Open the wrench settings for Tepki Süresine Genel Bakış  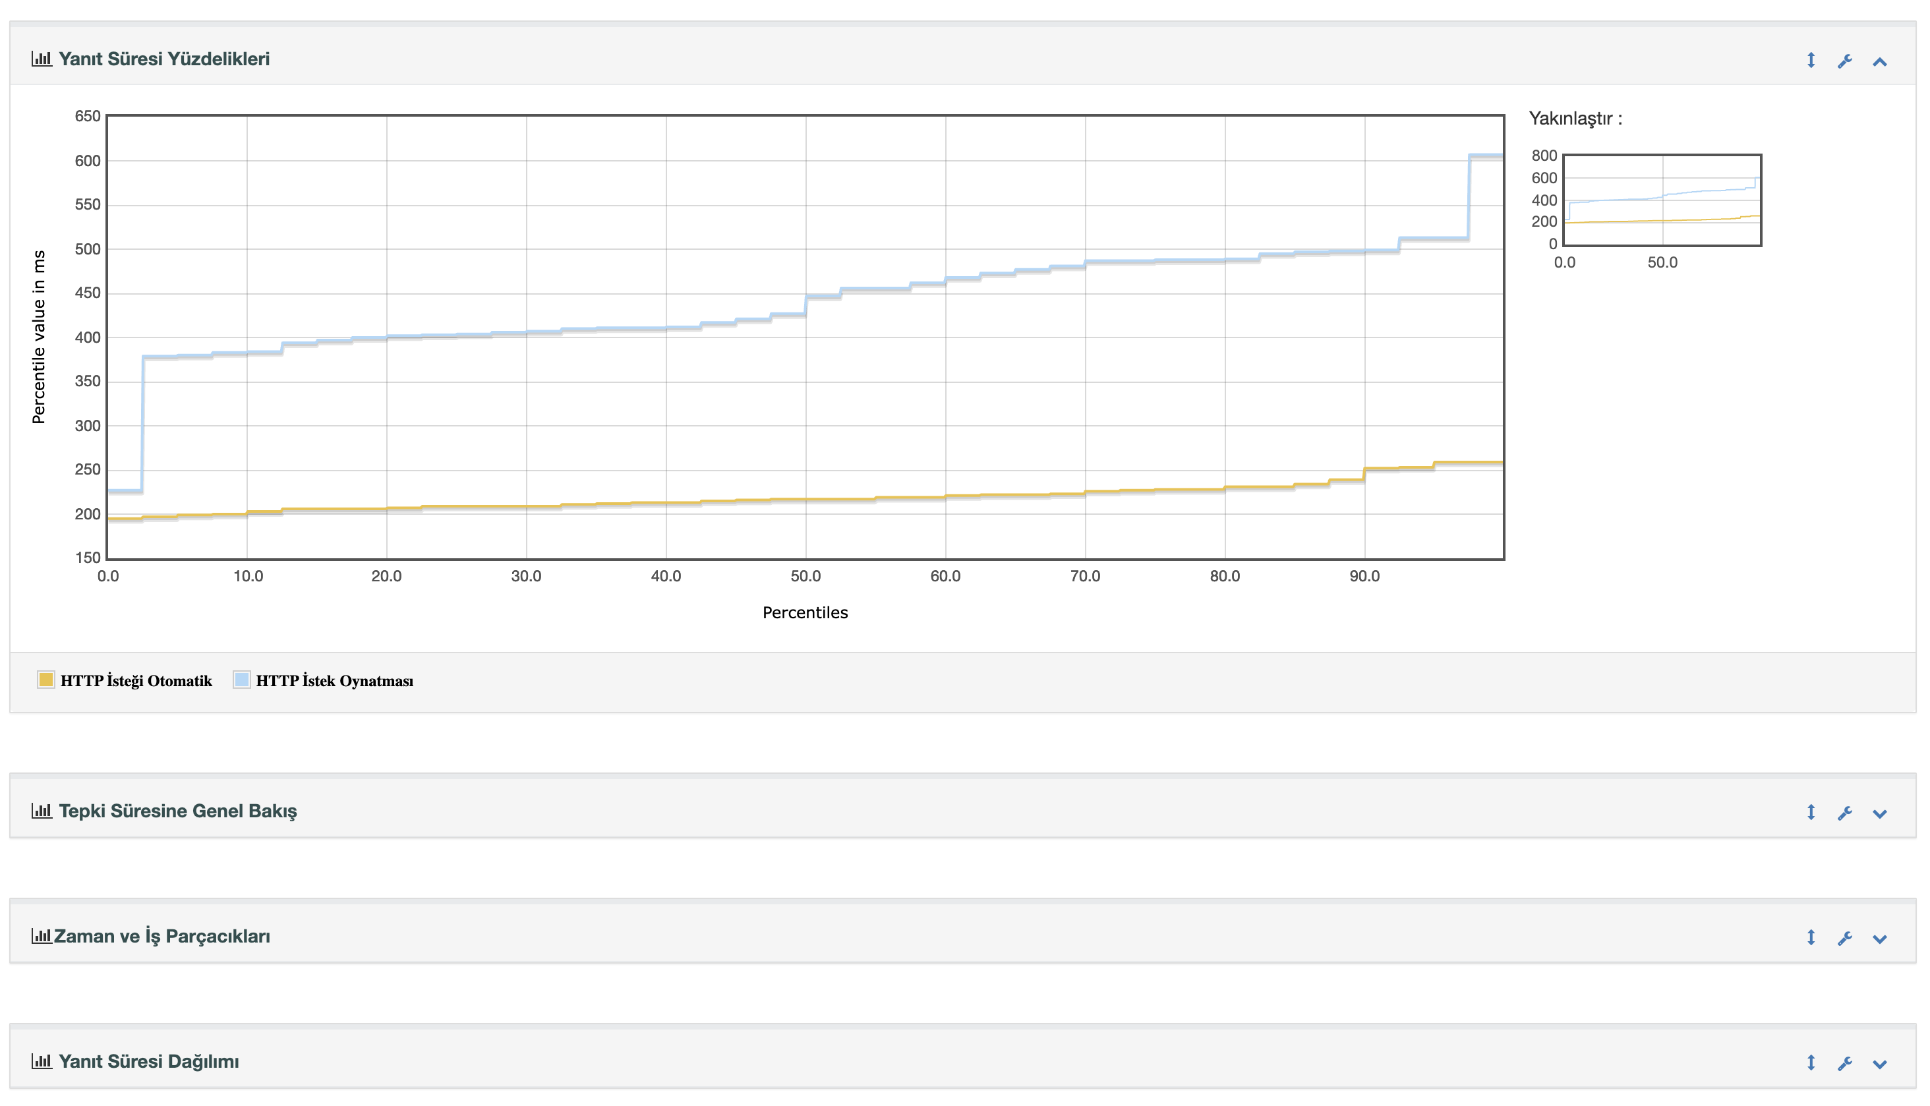click(1846, 812)
